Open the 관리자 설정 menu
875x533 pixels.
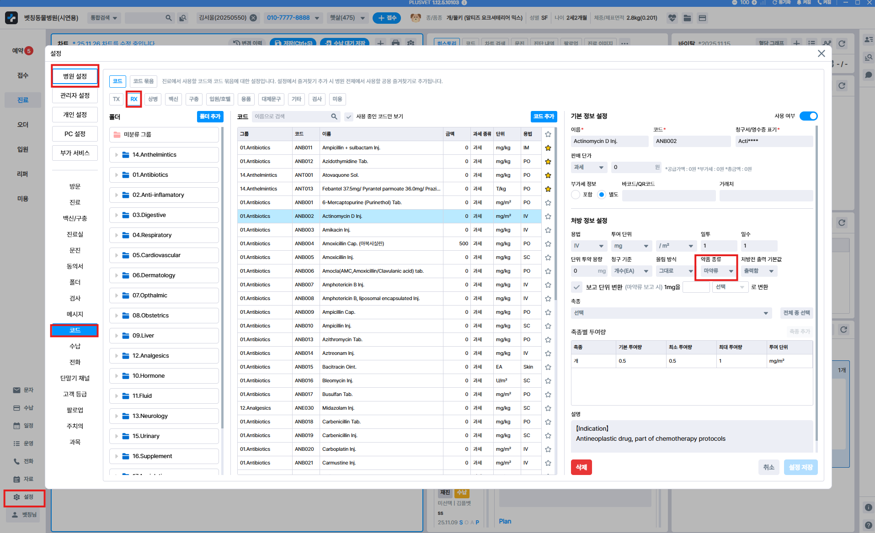75,95
